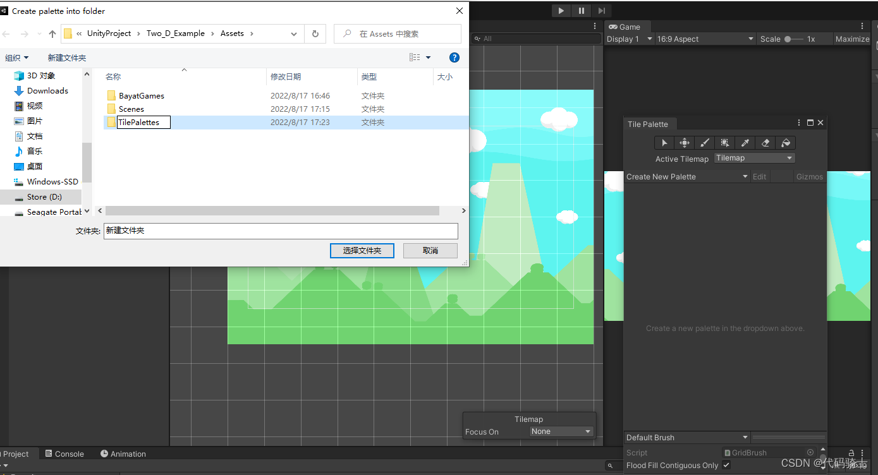Pick the Tile Picker eyedropper tool
Viewport: 878px width, 475px height.
[745, 143]
